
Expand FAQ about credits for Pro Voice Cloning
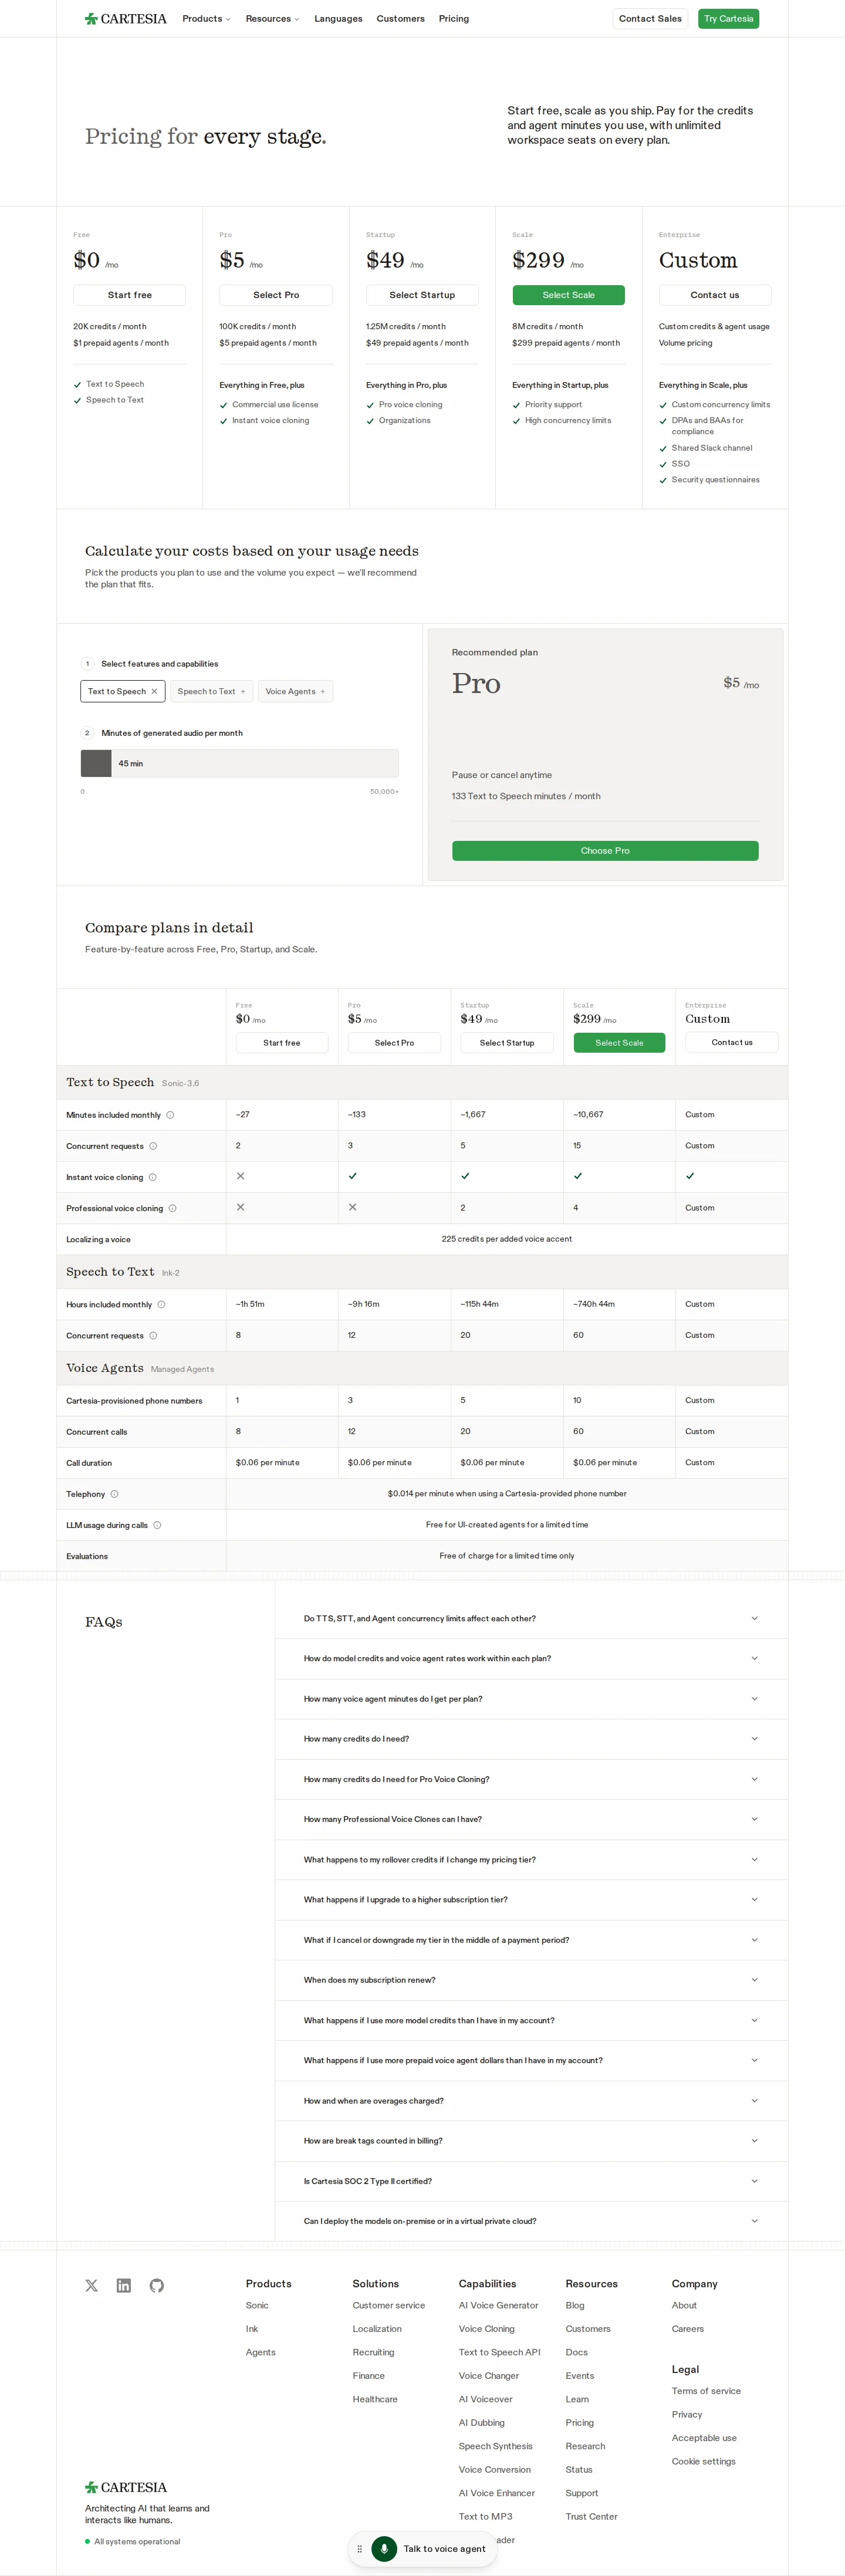click(x=531, y=1779)
